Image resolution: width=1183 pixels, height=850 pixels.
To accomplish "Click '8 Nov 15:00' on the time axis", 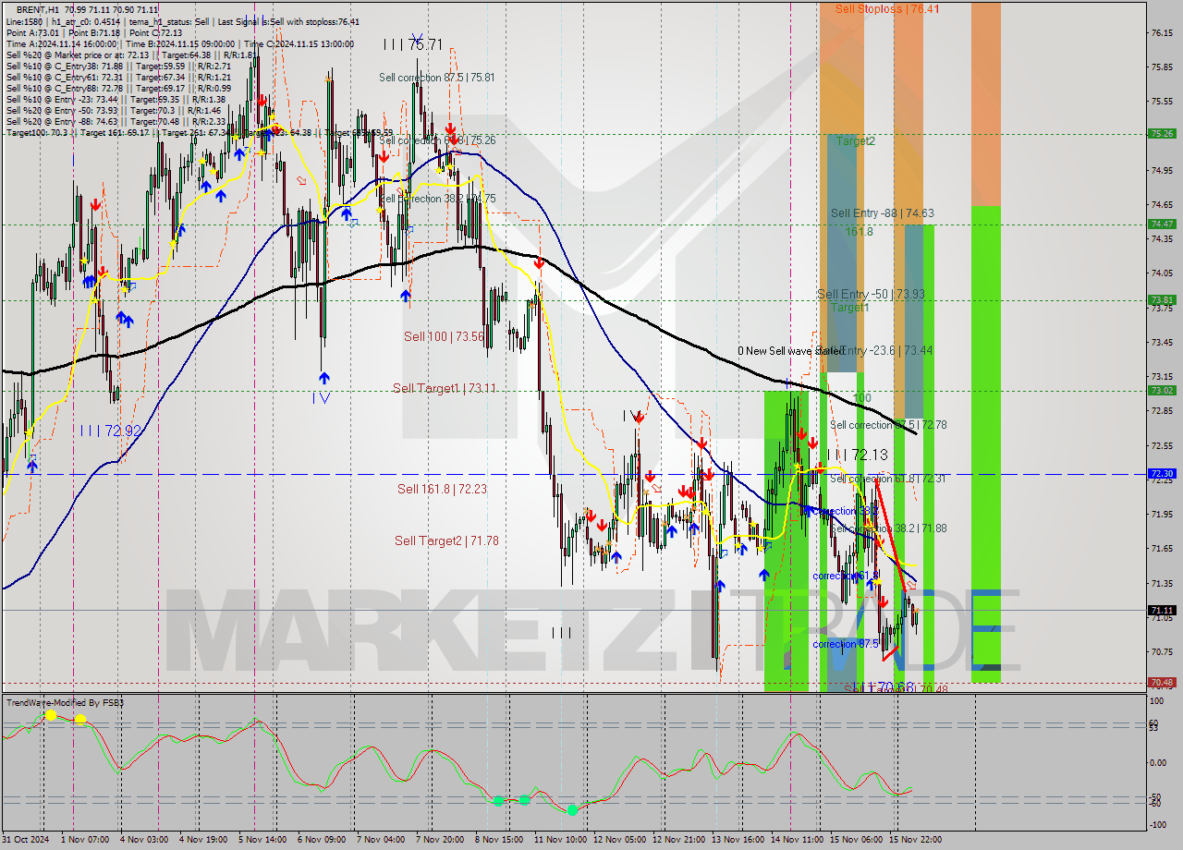I will (498, 840).
